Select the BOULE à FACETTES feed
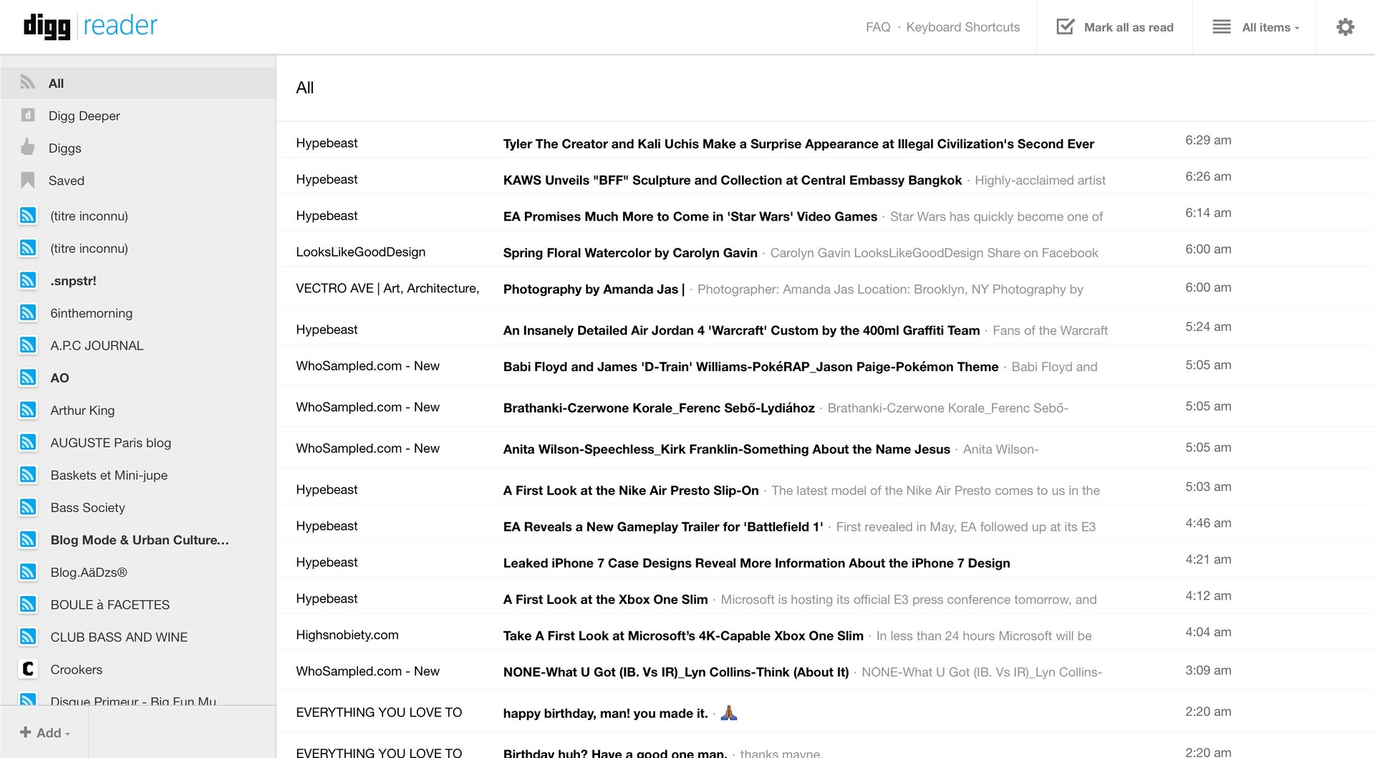Screen dimensions: 1375x758 pyautogui.click(x=110, y=604)
